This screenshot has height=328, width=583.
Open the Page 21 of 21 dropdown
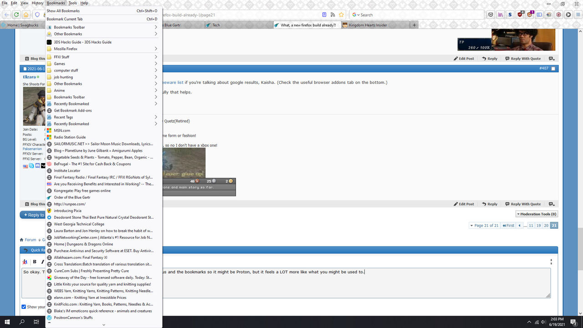pyautogui.click(x=484, y=225)
